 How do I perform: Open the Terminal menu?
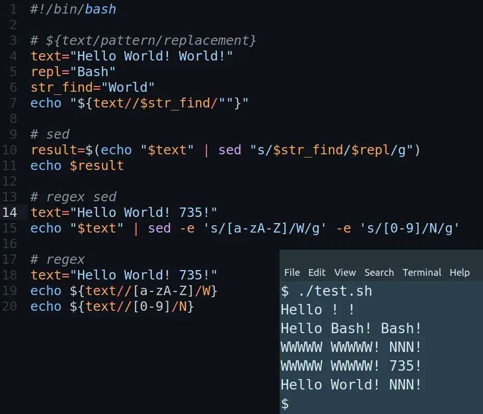pos(421,272)
